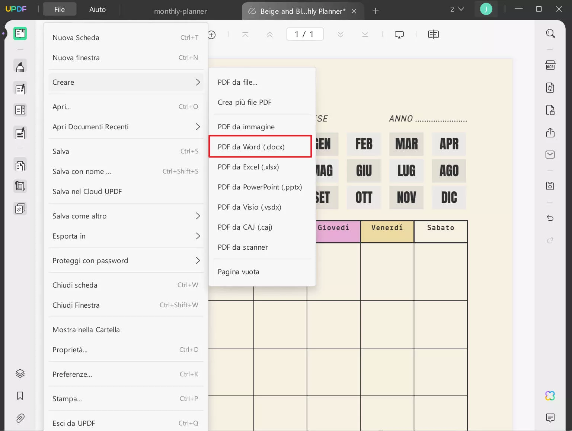Click the Share export icon
Screen dimensions: 572x431
pyautogui.click(x=550, y=133)
